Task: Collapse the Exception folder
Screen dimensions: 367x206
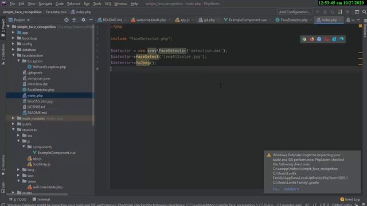Action: tap(18, 61)
